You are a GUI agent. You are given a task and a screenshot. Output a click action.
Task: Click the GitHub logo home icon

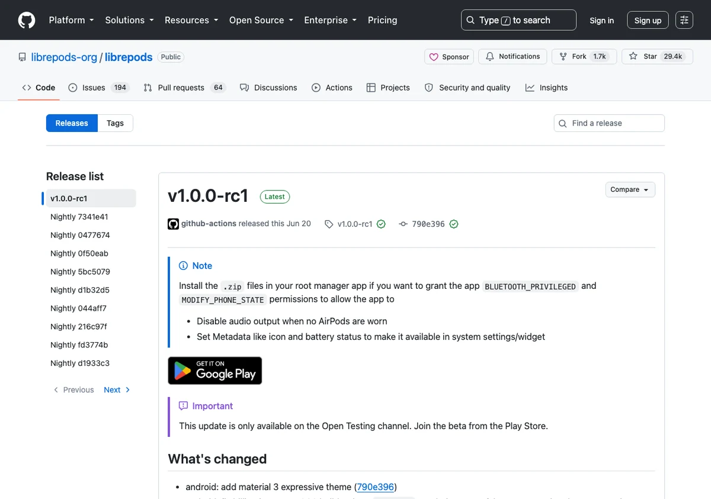[27, 20]
